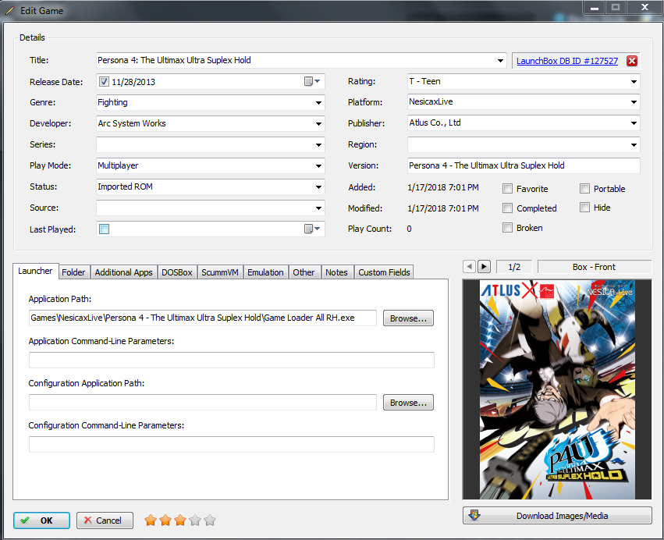
Task: Expand the Developer dropdown list
Action: (318, 123)
